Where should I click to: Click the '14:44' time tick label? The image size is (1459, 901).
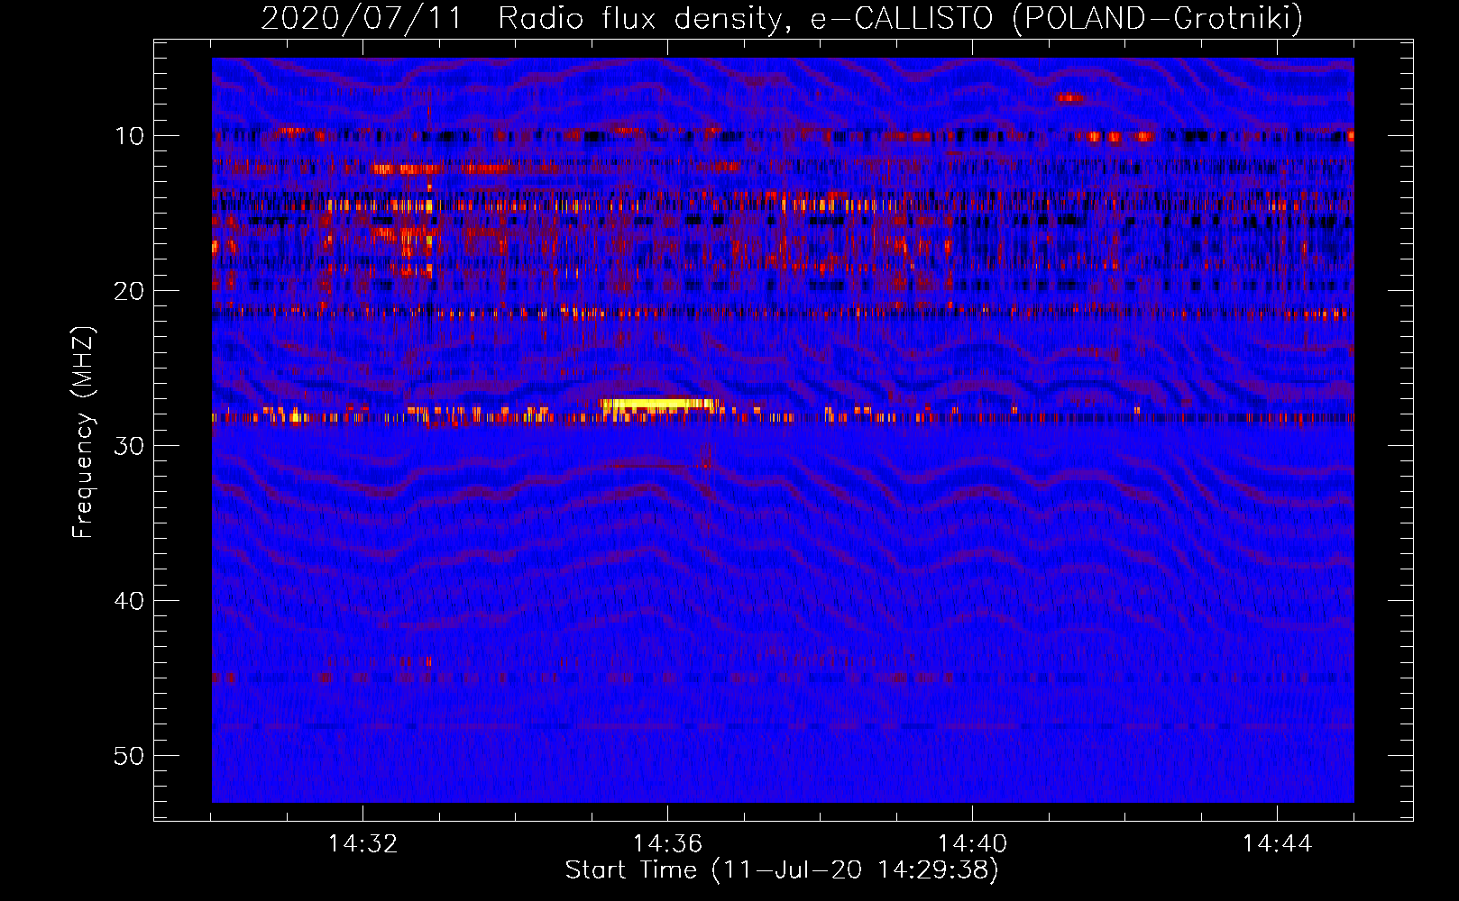click(x=1277, y=844)
